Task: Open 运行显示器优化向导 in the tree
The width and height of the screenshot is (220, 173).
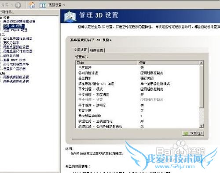Action: (x=18, y=39)
